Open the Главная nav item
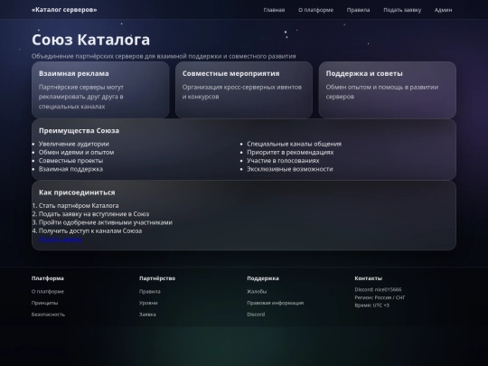The height and width of the screenshot is (366, 488). 274,10
